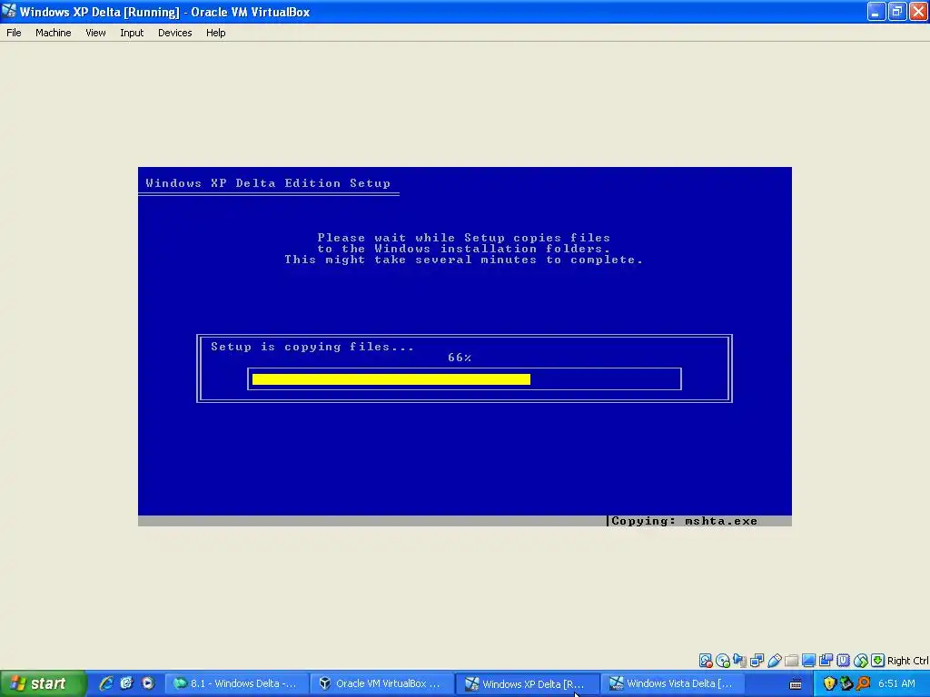Switch to the 8.1 - Windows Delta taskbar window
Screen dimensions: 930x697
(x=236, y=684)
